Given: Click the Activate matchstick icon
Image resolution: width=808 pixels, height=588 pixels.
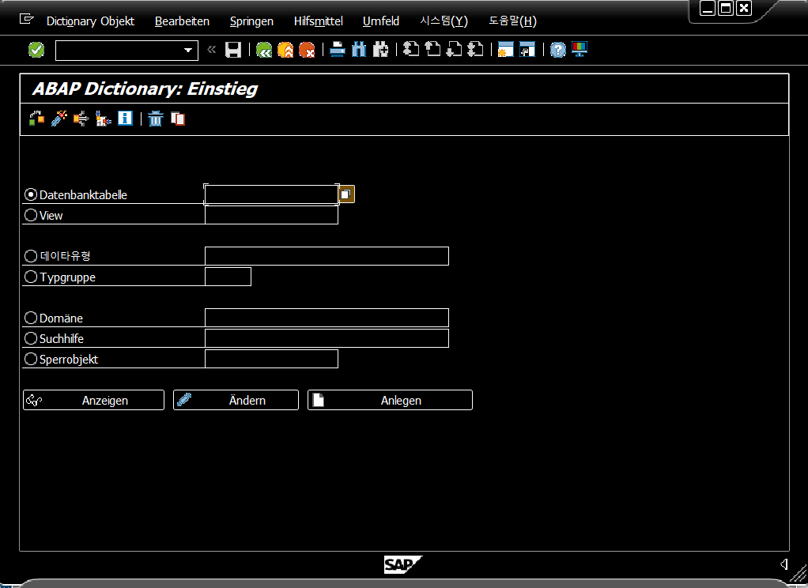Looking at the screenshot, I should 59,119.
